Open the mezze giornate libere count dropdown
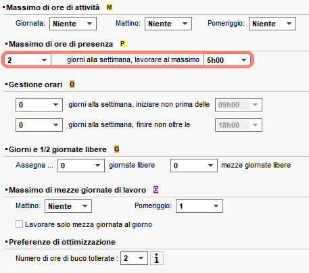309x273 pixels. (x=194, y=166)
